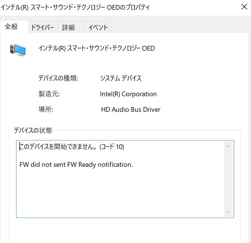This screenshot has width=251, height=243.
Task: Open the 詳細 tab
Action: [68, 27]
